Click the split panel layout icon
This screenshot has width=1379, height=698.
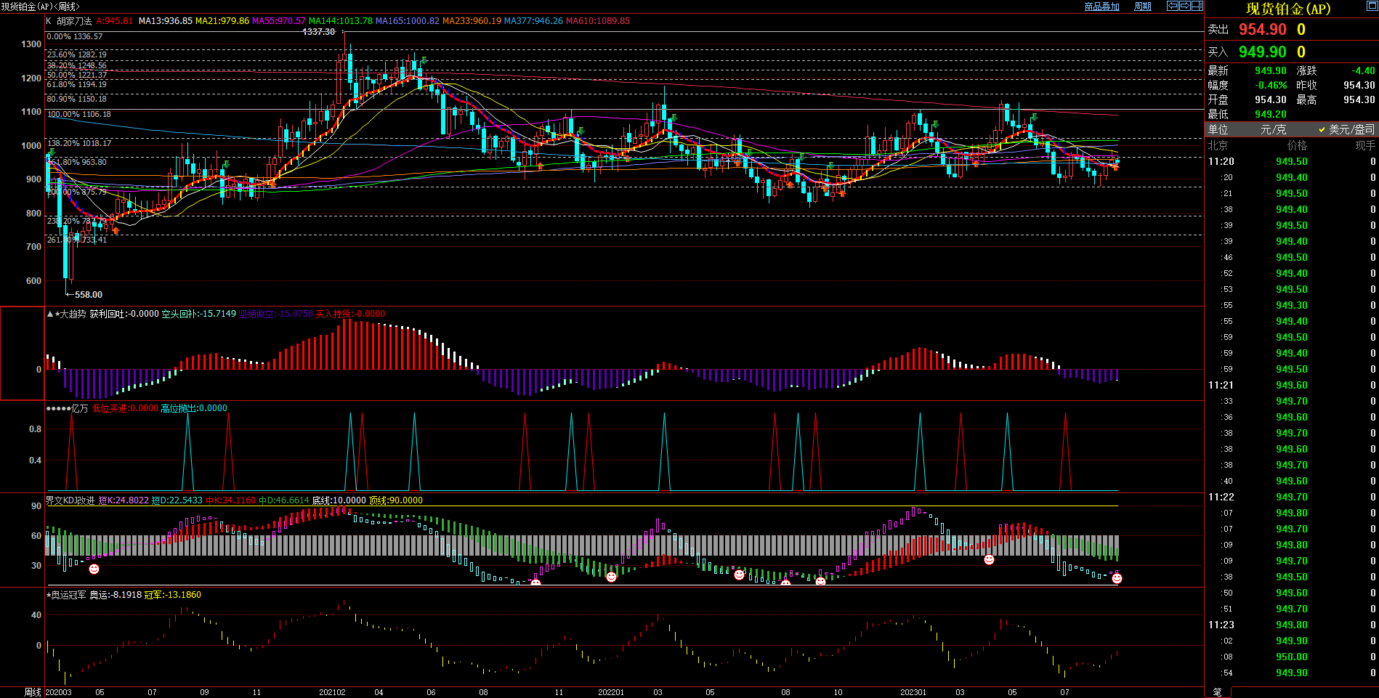point(1197,6)
